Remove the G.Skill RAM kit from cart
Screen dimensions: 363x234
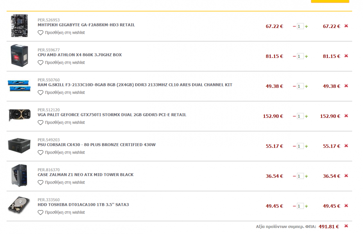346,86
